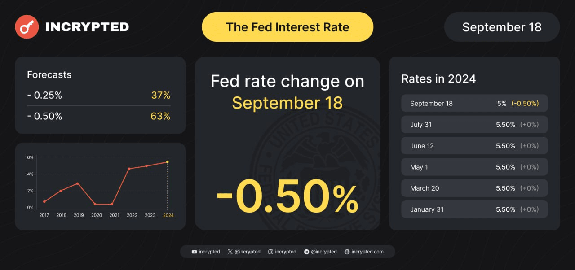Click the Instagram icon in the footer
This screenshot has height=270, width=575.
(270, 252)
